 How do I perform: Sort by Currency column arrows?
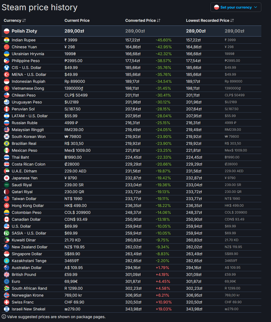point(24,20)
